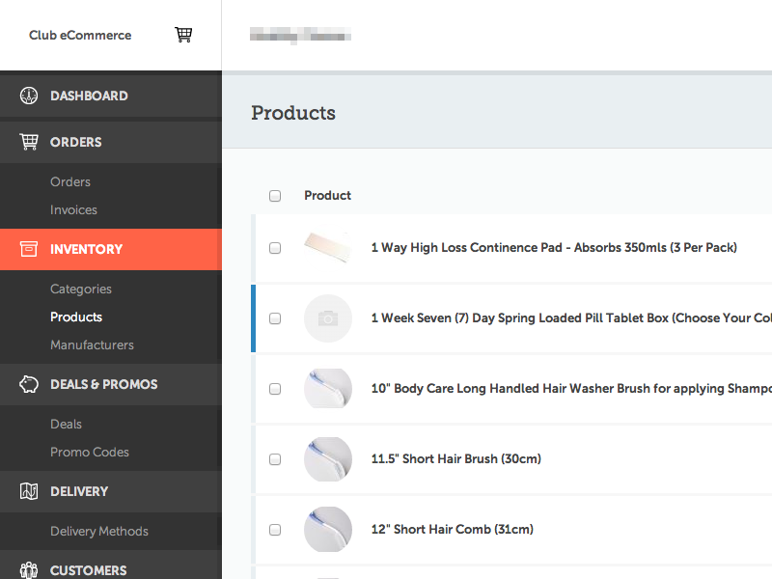The image size is (772, 579).
Task: Click the Customers icon in the sidebar
Action: pos(28,570)
